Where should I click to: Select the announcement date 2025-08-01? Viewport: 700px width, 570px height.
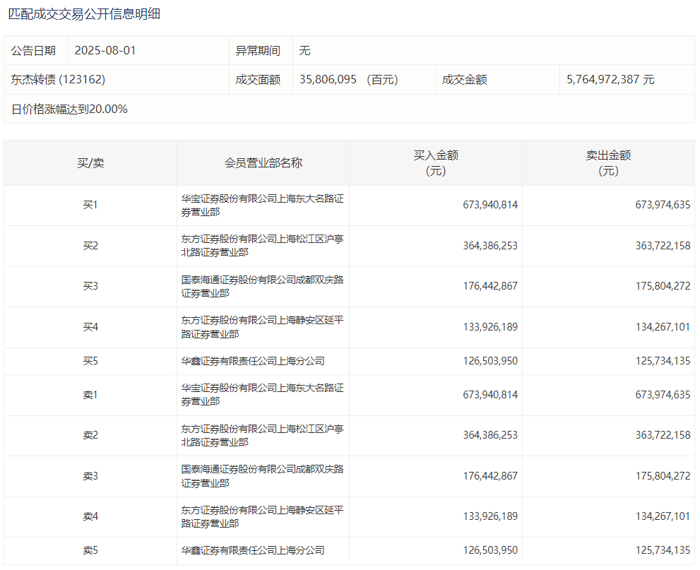(105, 51)
